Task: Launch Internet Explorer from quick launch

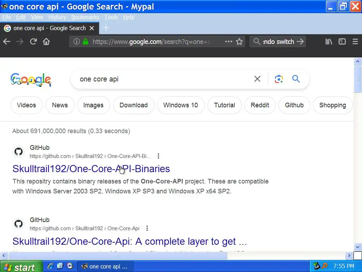Action: point(50,266)
